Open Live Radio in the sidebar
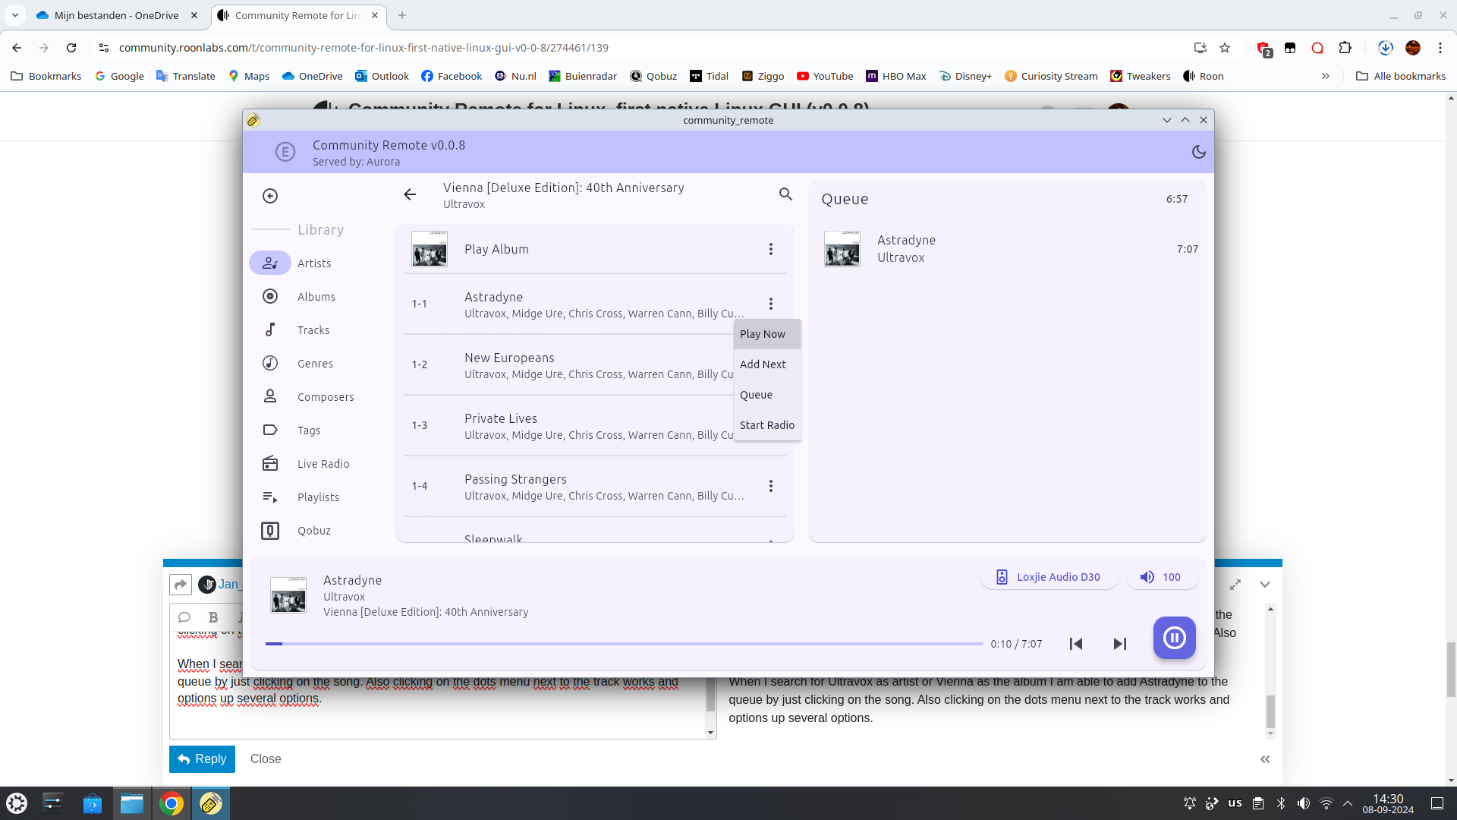Screen dimensions: 1457x820 pyautogui.click(x=323, y=463)
